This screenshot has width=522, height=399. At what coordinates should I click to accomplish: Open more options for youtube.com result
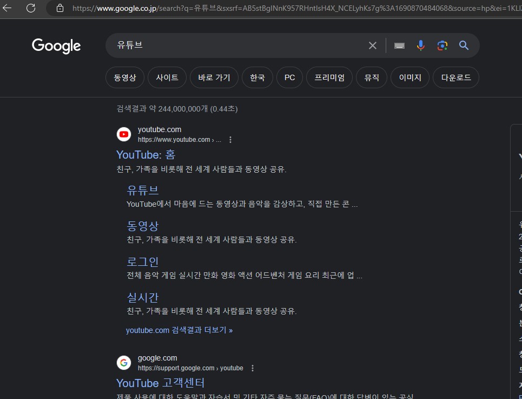coord(230,140)
